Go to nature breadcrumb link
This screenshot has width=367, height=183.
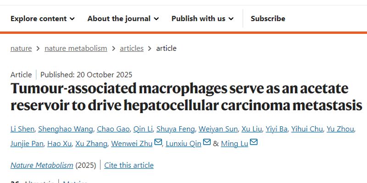pos(21,48)
